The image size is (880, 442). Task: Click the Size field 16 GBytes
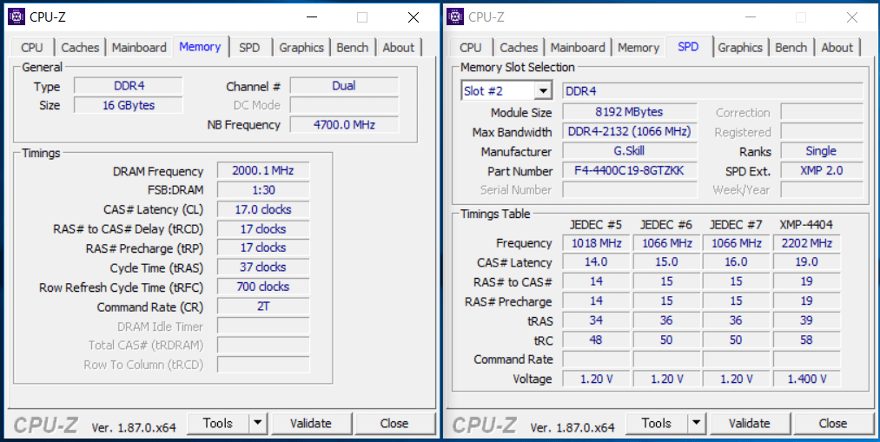129,105
